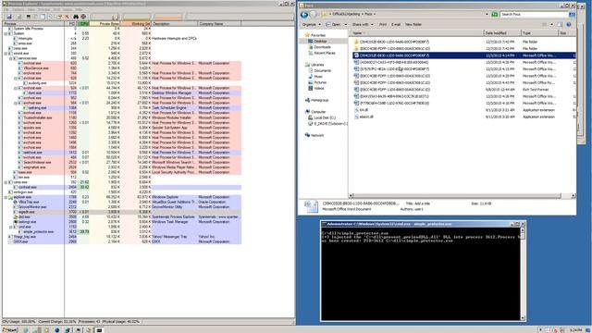This screenshot has width=592, height=333.
Task: Select the simple_protector.exe process row
Action: click(121, 232)
